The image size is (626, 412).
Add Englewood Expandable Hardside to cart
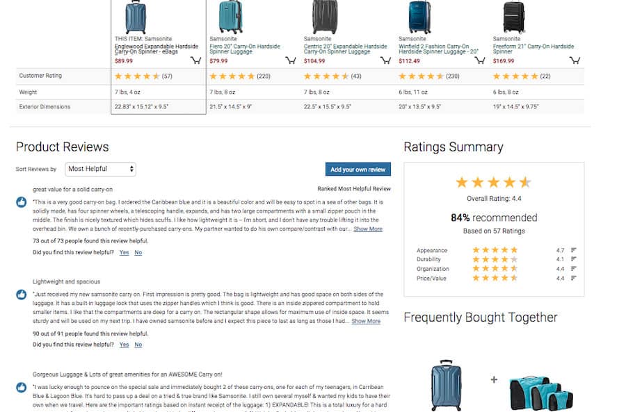coord(195,60)
